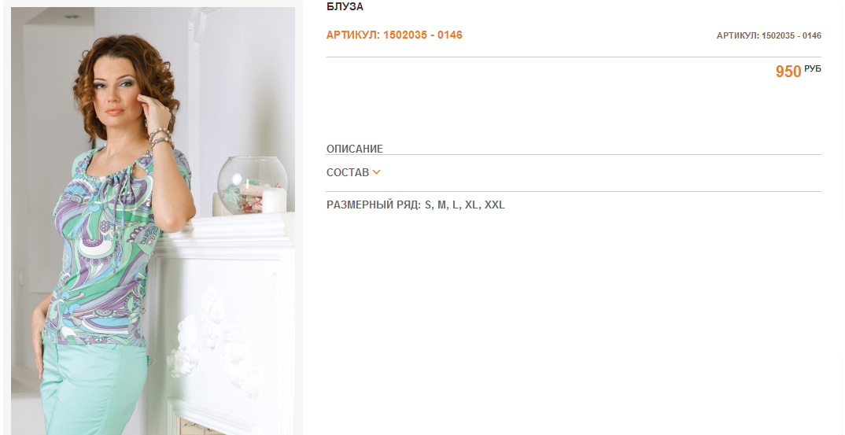Choose size XXL in the size range

(x=495, y=205)
